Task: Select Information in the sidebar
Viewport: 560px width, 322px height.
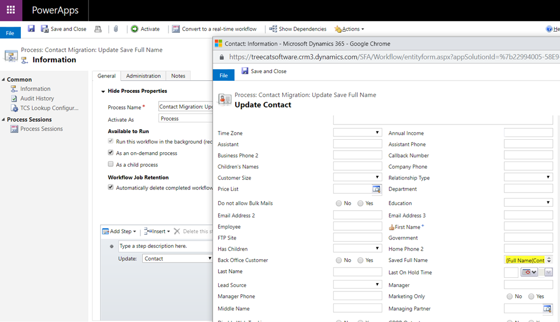Action: point(35,89)
